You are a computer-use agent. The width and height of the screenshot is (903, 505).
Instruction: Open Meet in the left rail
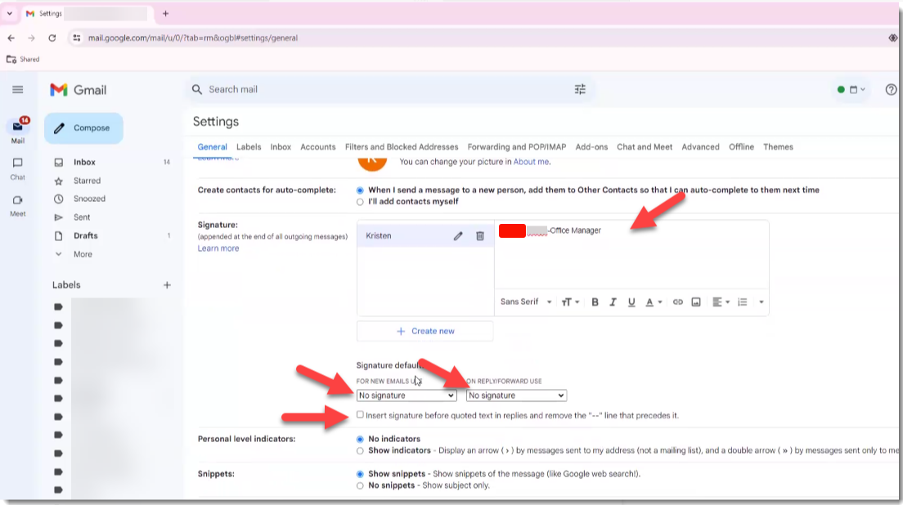pyautogui.click(x=18, y=206)
